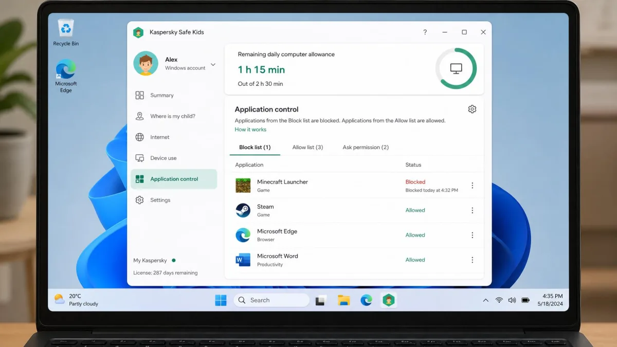This screenshot has width=617, height=347.
Task: Open the weather widget on taskbar
Action: click(76, 300)
